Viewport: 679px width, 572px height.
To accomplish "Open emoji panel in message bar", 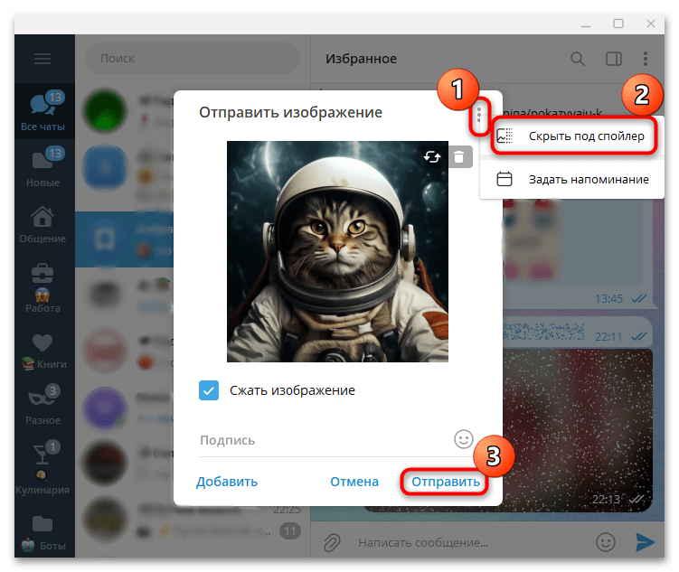I will click(x=606, y=541).
